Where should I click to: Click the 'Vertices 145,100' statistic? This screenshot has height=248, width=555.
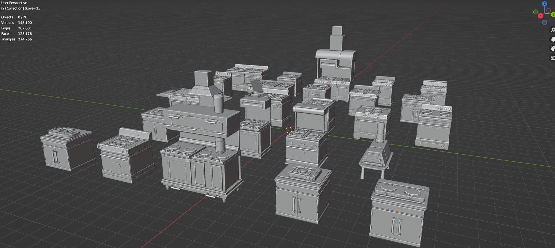pos(17,23)
